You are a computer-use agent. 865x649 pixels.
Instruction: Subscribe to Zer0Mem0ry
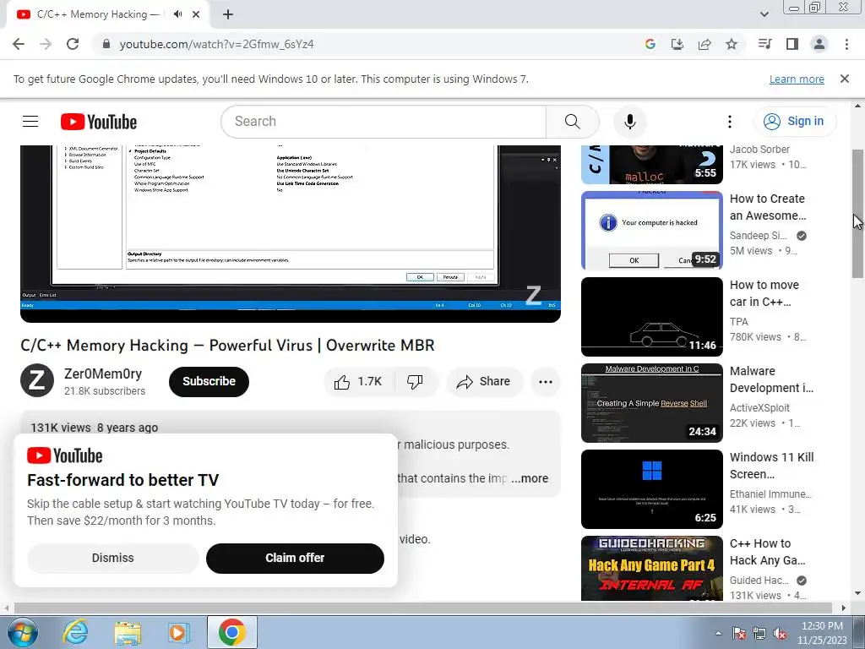pos(209,381)
